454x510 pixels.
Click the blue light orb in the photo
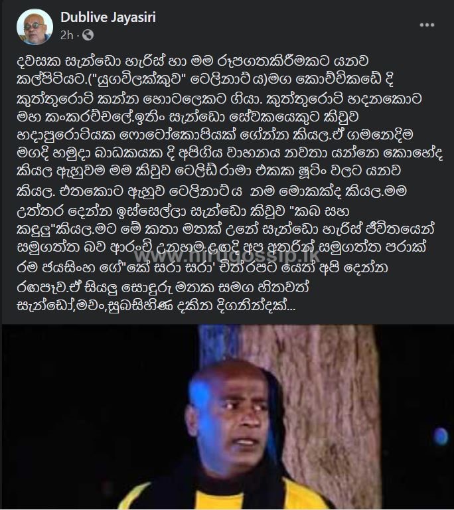pos(440,436)
